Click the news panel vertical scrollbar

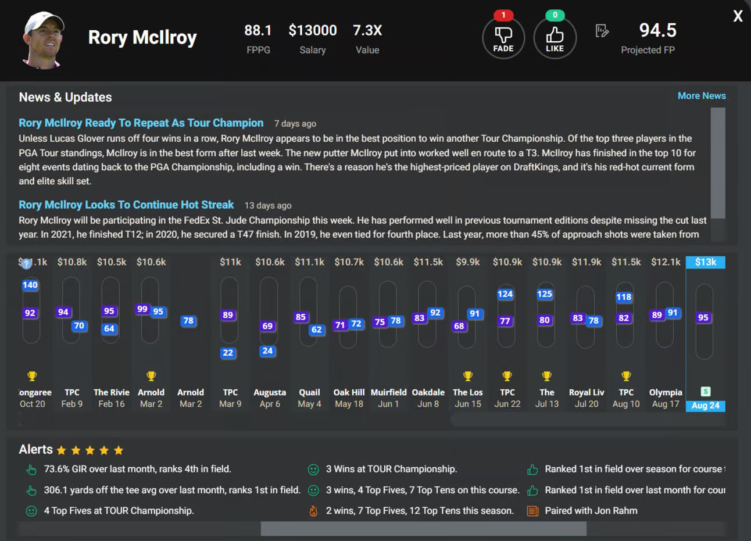point(718,163)
